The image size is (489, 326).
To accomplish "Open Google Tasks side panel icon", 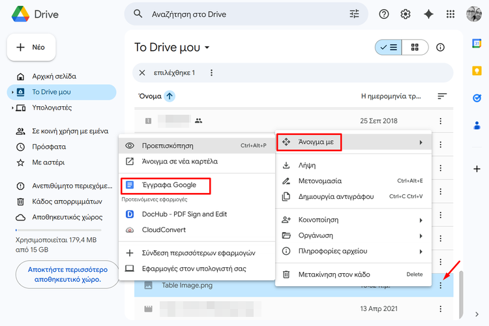I will coord(477,98).
